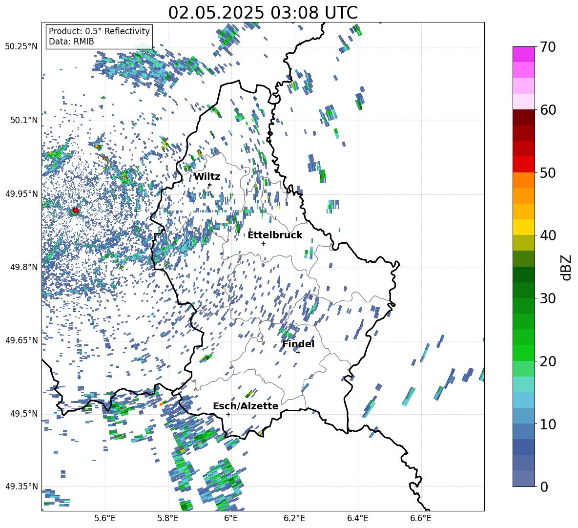
Task: Pick the light blue swatch below 15 dBZ
Action: pos(523,401)
